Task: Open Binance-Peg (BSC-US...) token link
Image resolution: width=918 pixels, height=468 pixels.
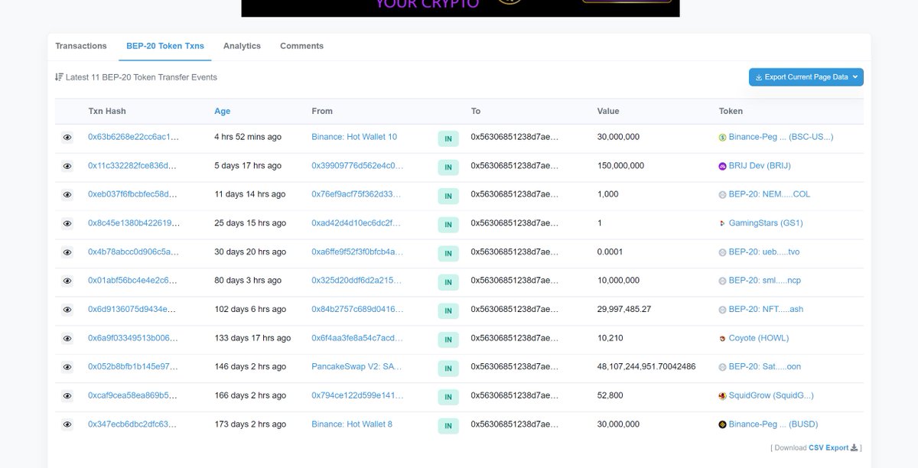Action: pyautogui.click(x=781, y=137)
